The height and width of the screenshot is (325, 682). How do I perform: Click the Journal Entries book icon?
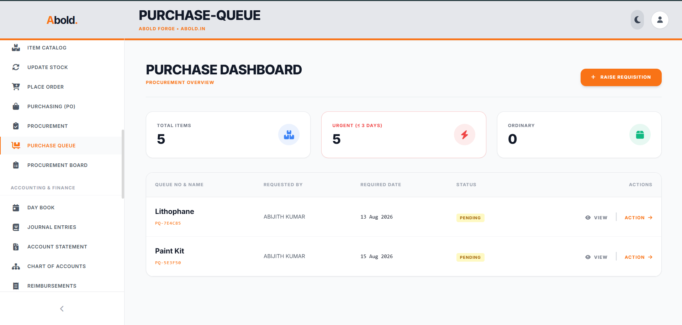pyautogui.click(x=16, y=227)
